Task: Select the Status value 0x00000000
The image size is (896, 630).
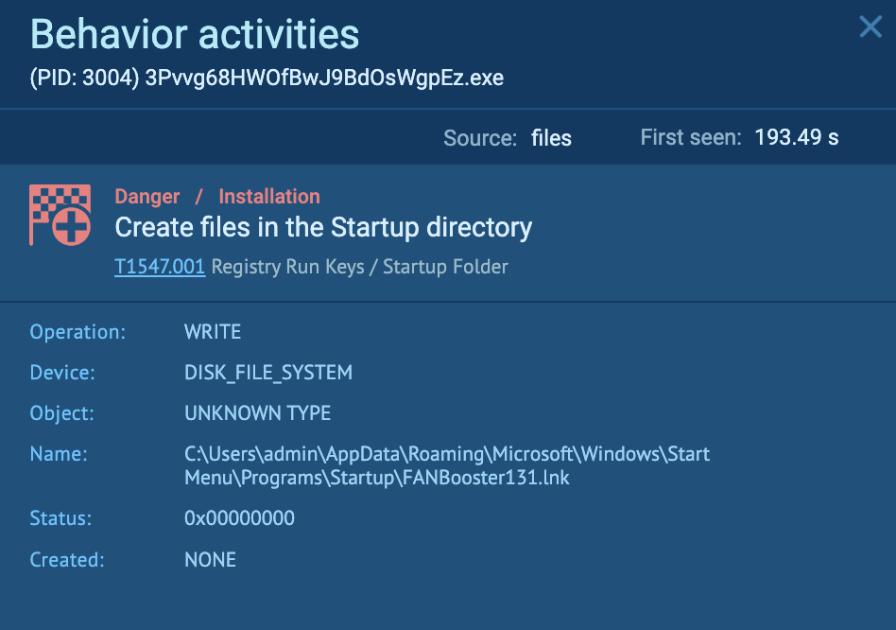Action: pyautogui.click(x=239, y=518)
